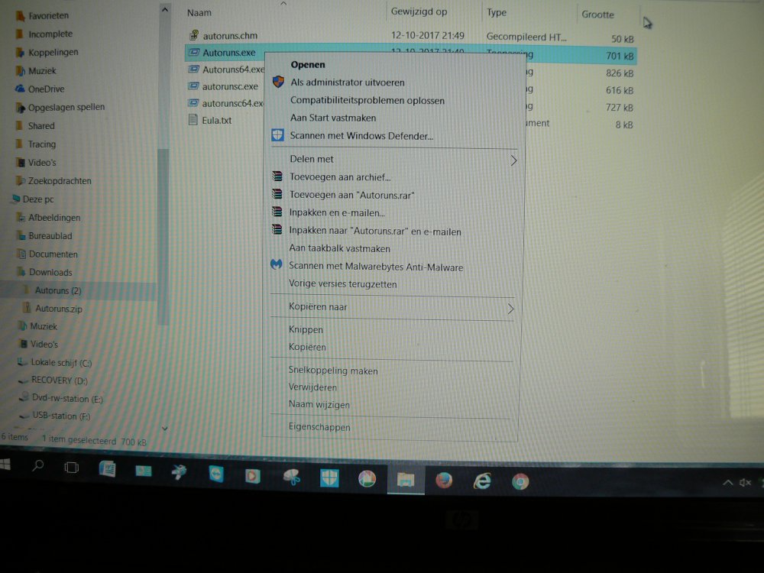Choose Toevoegen aan archief
This screenshot has width=764, height=573.
[x=340, y=176]
